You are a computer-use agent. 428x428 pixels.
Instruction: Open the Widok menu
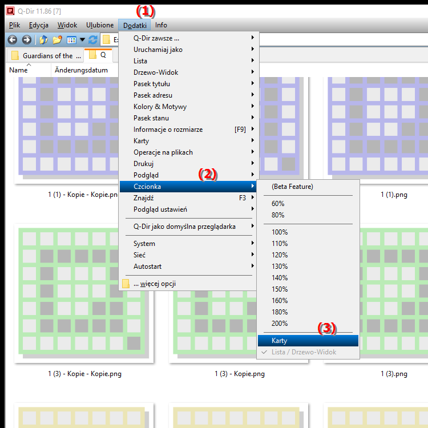point(67,25)
